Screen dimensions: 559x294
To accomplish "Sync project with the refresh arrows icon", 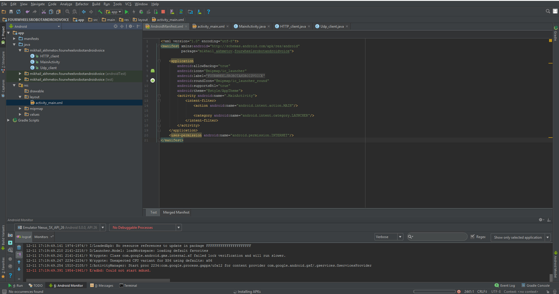I will 18,12.
